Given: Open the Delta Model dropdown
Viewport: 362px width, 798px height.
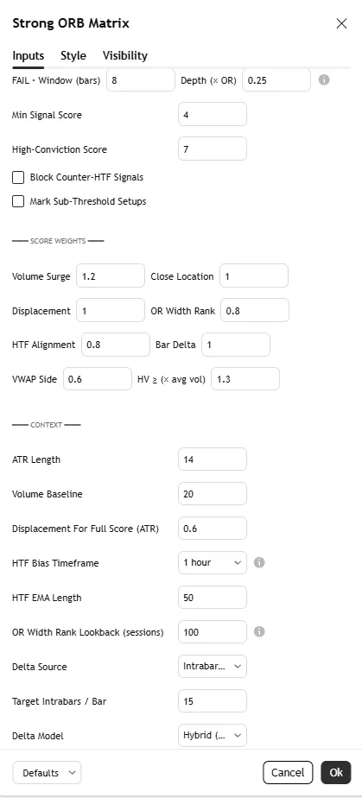Looking at the screenshot, I should [x=213, y=736].
